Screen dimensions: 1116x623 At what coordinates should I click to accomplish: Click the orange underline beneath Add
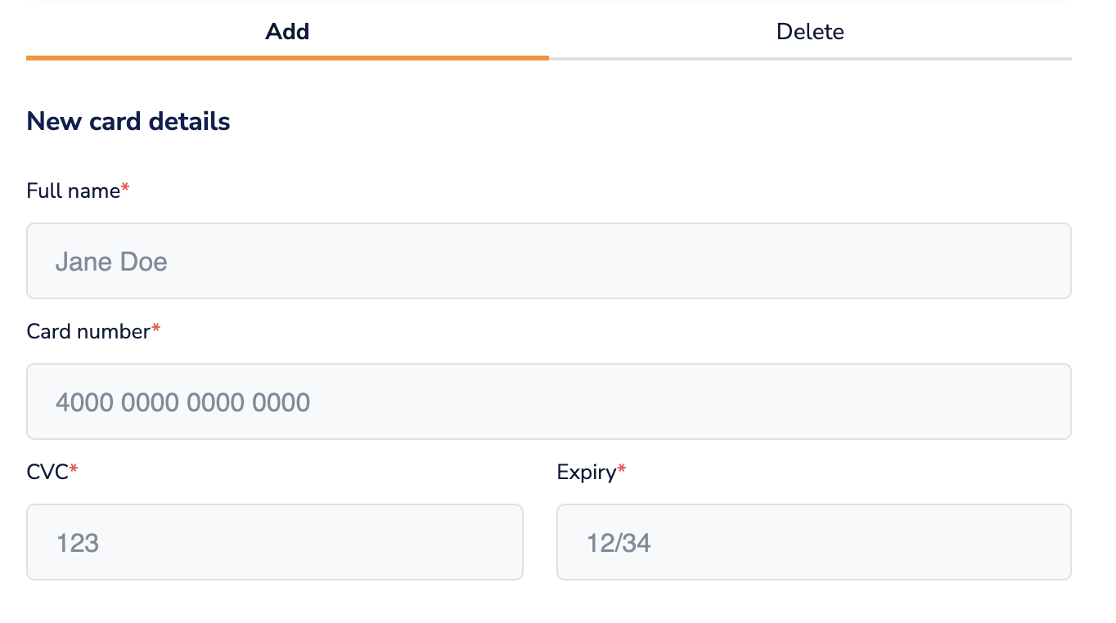pos(287,58)
